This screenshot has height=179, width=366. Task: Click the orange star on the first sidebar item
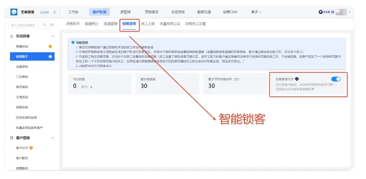coord(50,46)
